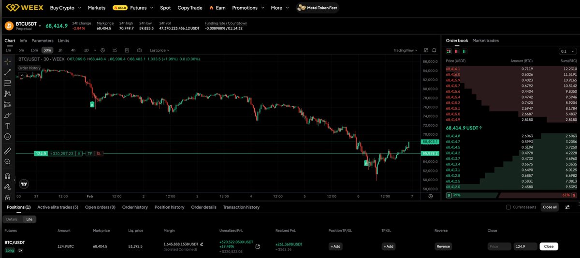Open the TradingView chart type dropdown
This screenshot has width=580, height=258.
[406, 50]
